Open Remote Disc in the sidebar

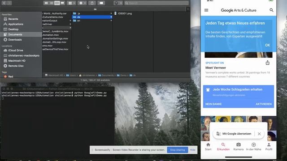tap(16, 66)
